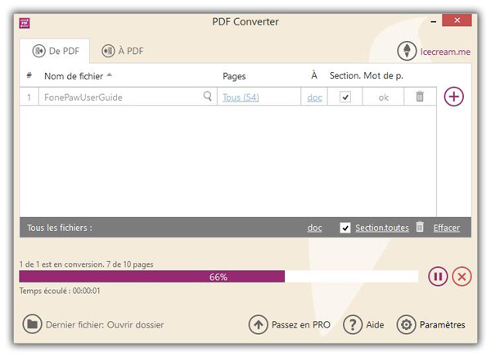Click the Nom de fichier column header
This screenshot has height=357, width=491.
[74, 76]
